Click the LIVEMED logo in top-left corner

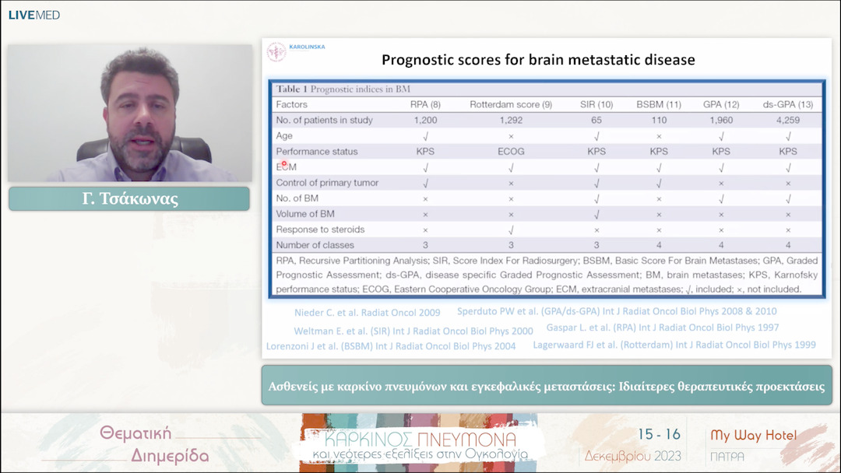click(34, 15)
